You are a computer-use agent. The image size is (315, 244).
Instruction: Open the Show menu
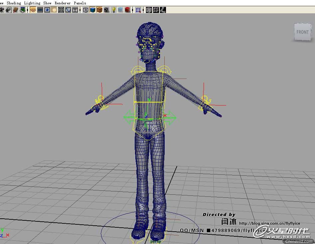point(48,3)
